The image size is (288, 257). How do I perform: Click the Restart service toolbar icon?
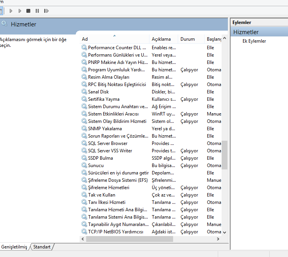point(47,11)
